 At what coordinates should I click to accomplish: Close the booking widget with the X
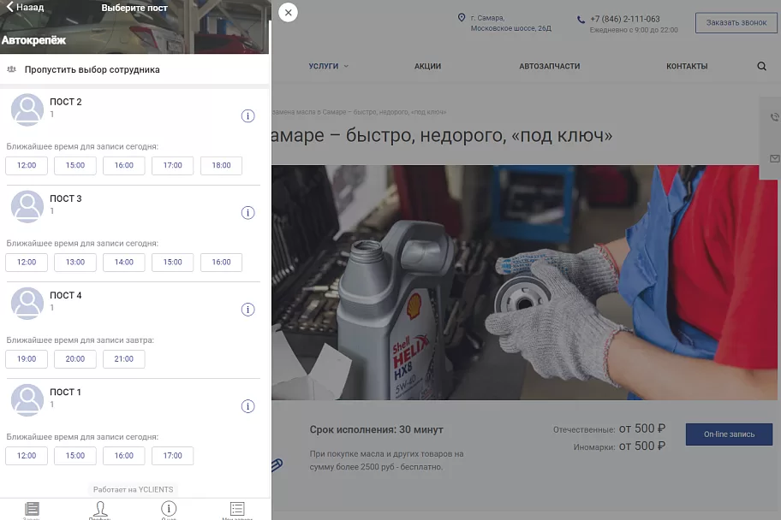click(288, 13)
